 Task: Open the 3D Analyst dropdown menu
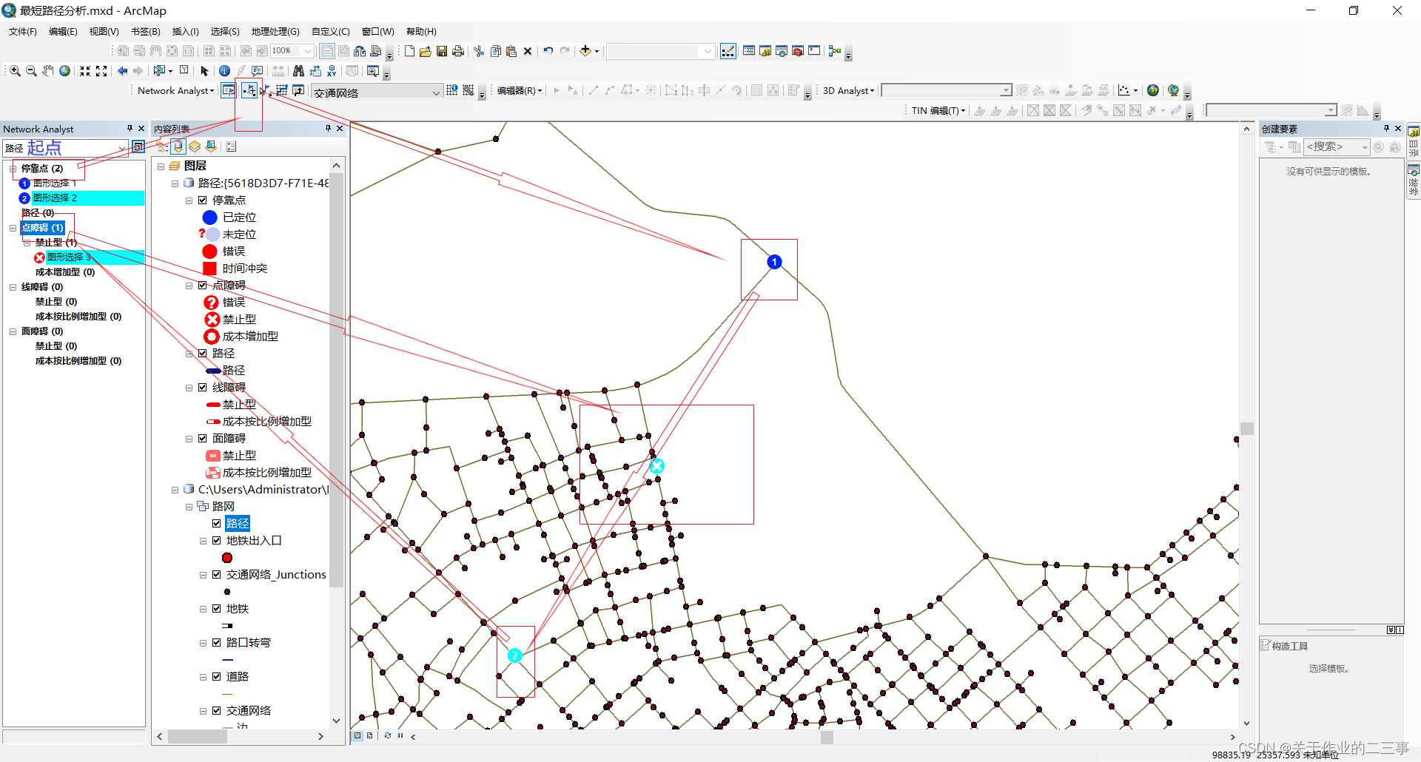pos(849,90)
